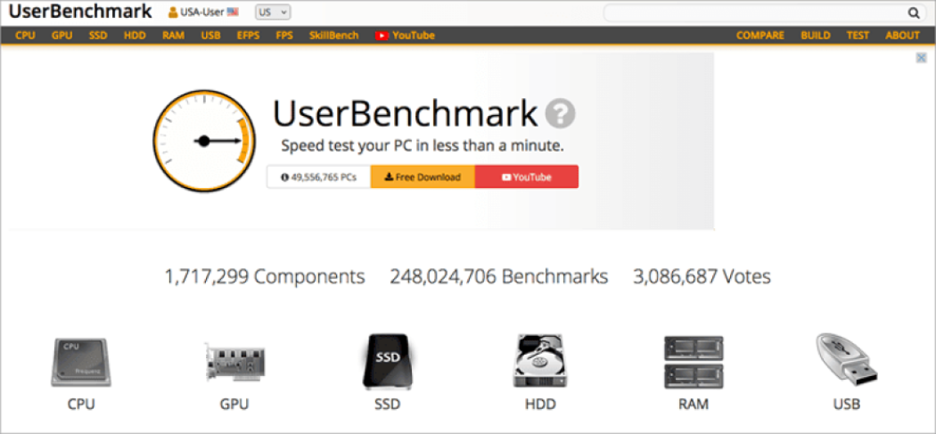Open the RAM menu in navbar
The width and height of the screenshot is (936, 434).
(173, 36)
